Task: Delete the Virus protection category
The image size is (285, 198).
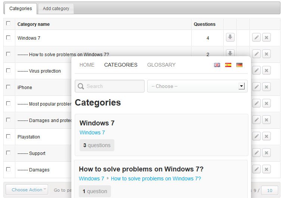Action: tap(266, 70)
